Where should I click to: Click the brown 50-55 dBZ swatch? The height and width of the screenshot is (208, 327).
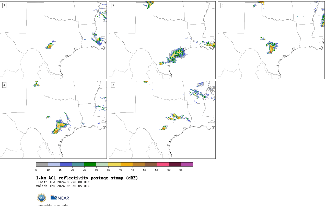150,164
